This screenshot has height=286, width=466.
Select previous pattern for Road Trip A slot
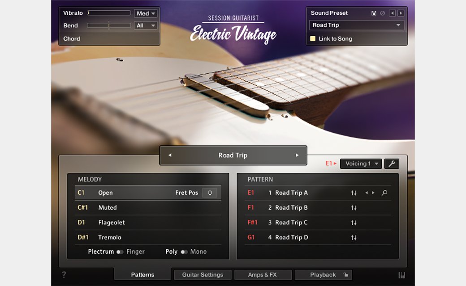point(367,193)
